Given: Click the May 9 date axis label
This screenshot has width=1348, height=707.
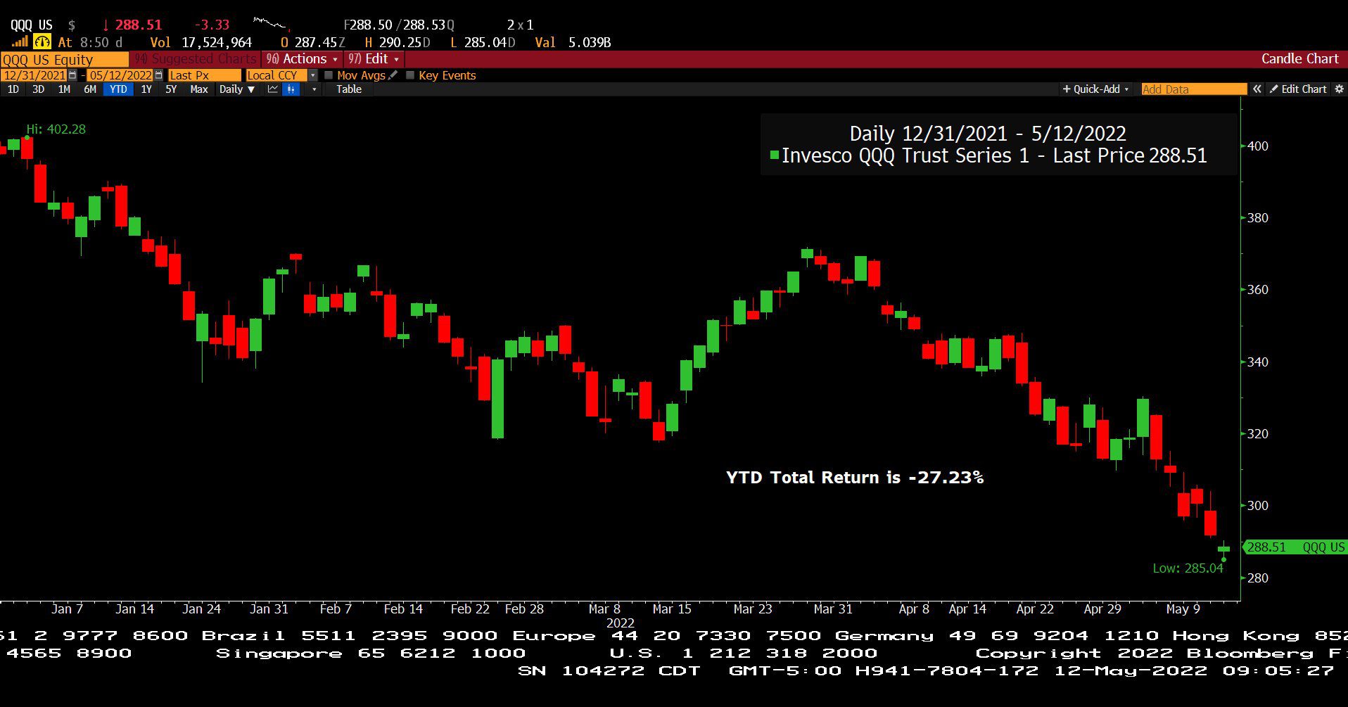Looking at the screenshot, I should click(x=1183, y=609).
